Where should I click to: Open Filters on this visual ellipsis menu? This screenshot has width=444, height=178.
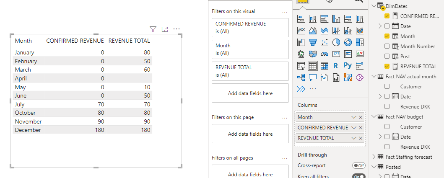pos(285,12)
